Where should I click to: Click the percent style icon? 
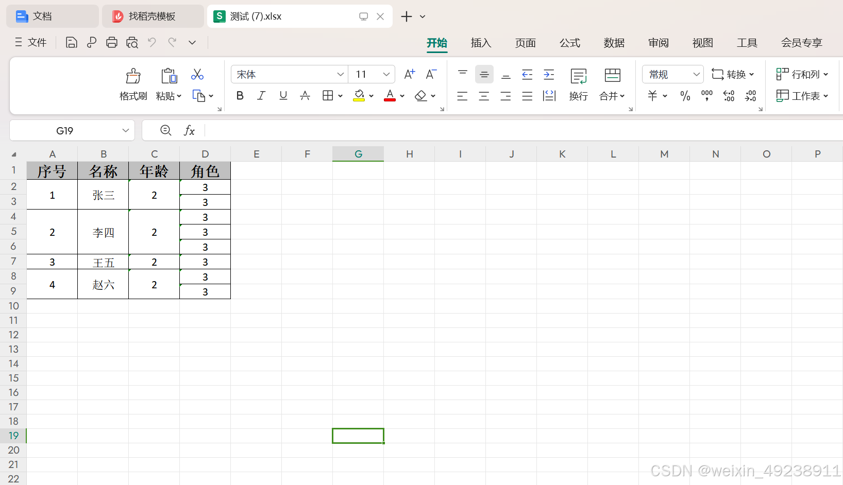pos(685,96)
